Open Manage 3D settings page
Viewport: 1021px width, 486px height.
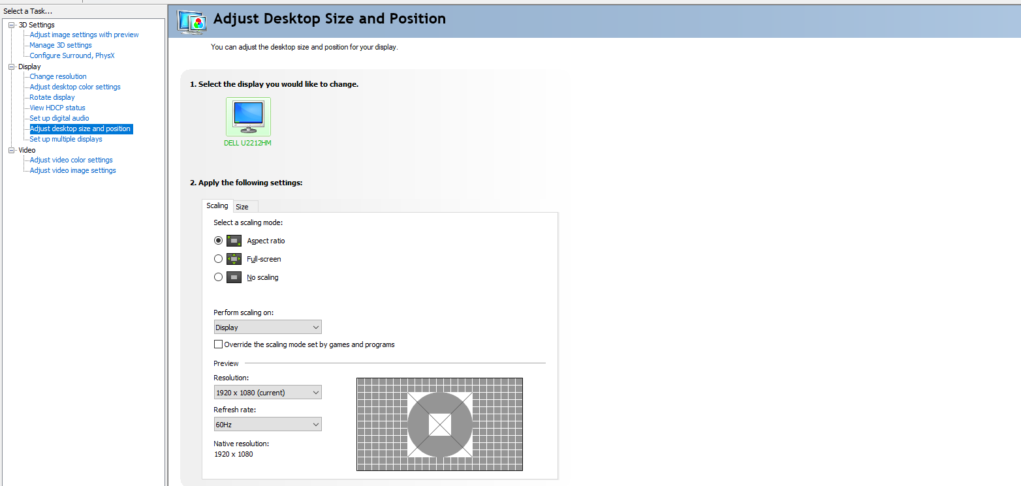(61, 45)
